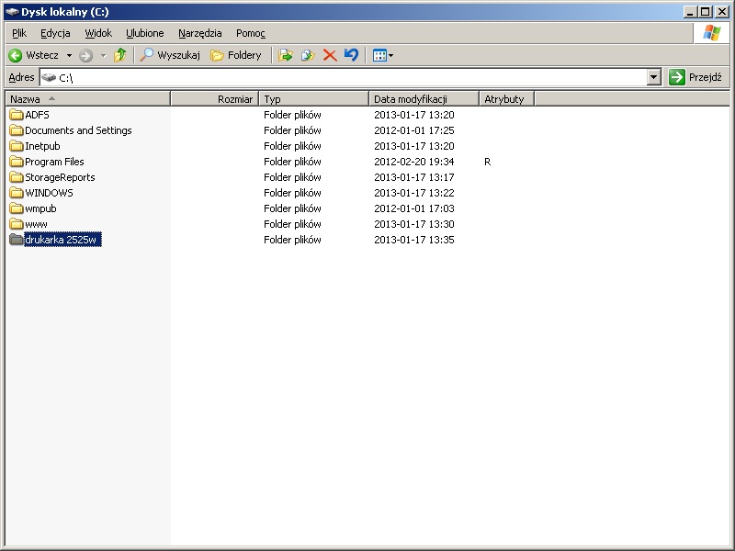Screen dimensions: 735x551
Task: Click the Wstecz back arrow button
Action: (x=33, y=55)
